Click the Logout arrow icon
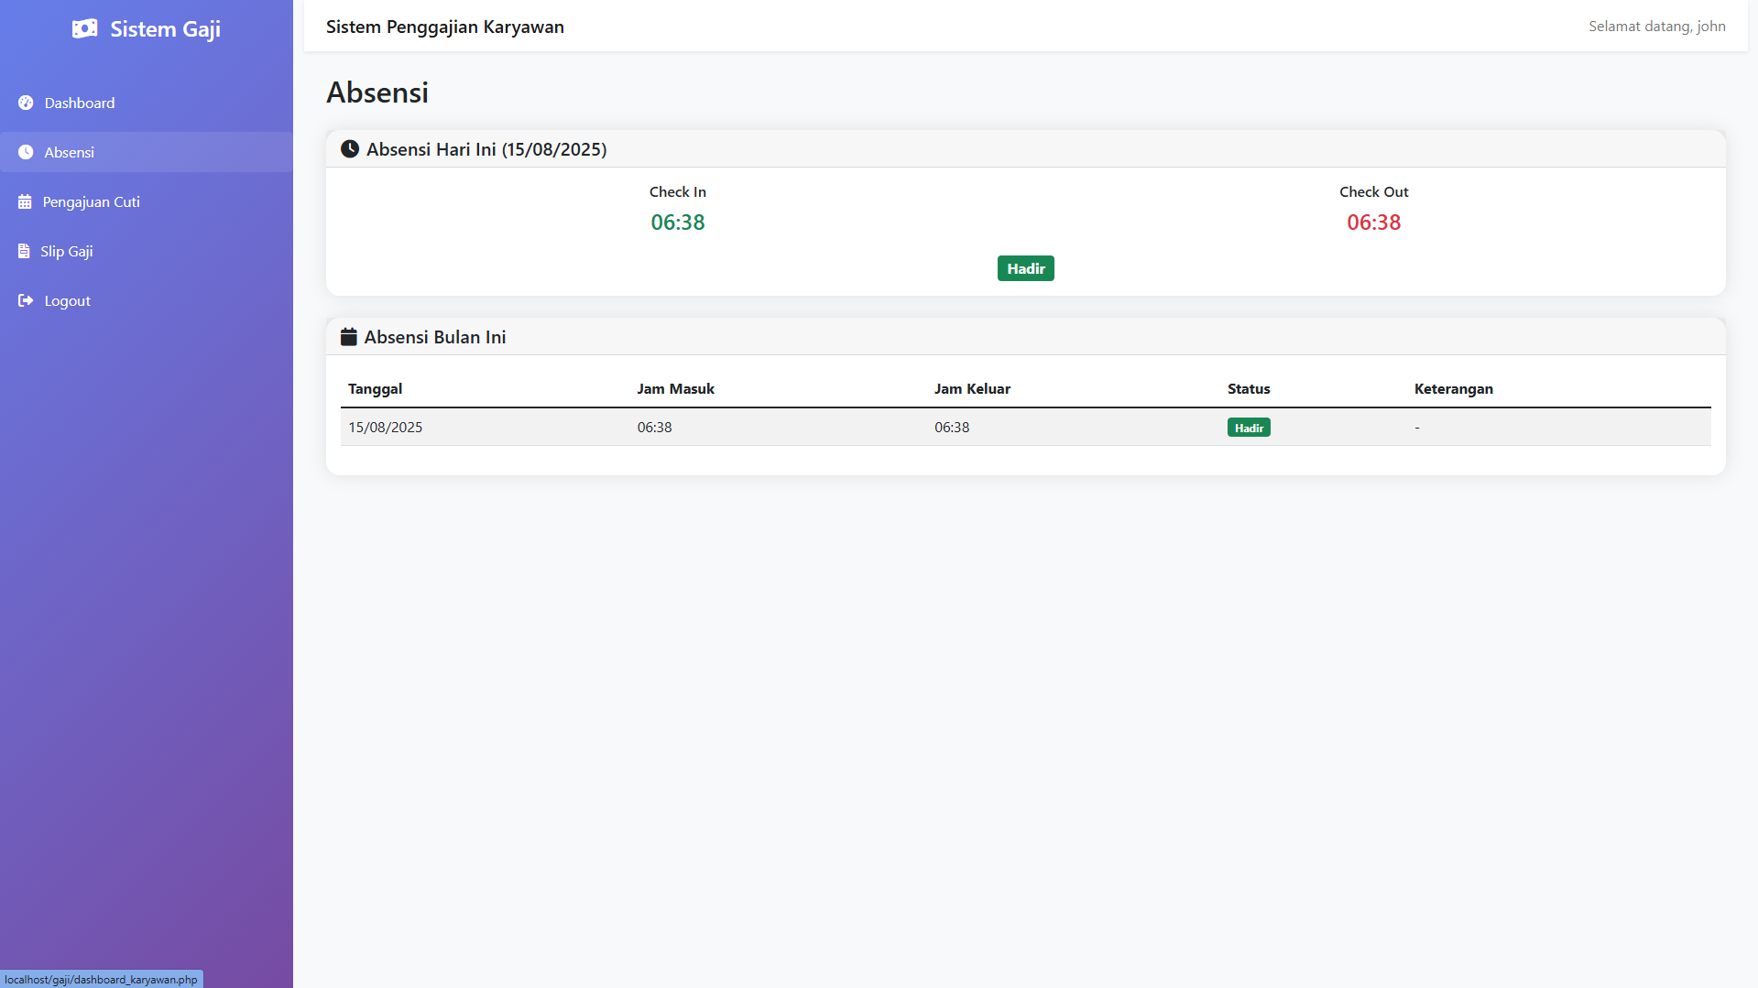 click(x=26, y=300)
